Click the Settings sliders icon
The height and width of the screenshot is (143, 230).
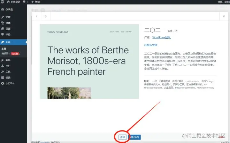pos(3,78)
